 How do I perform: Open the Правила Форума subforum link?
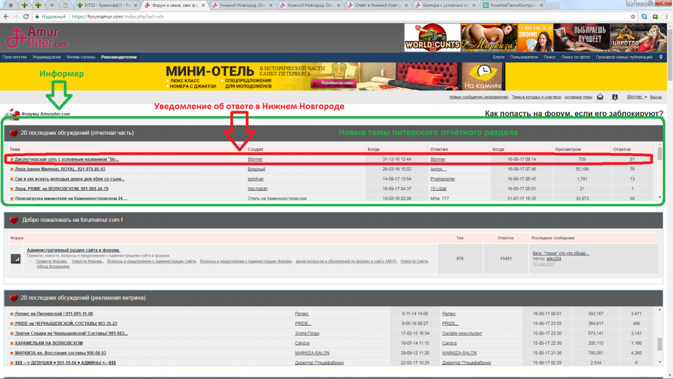[x=51, y=261]
